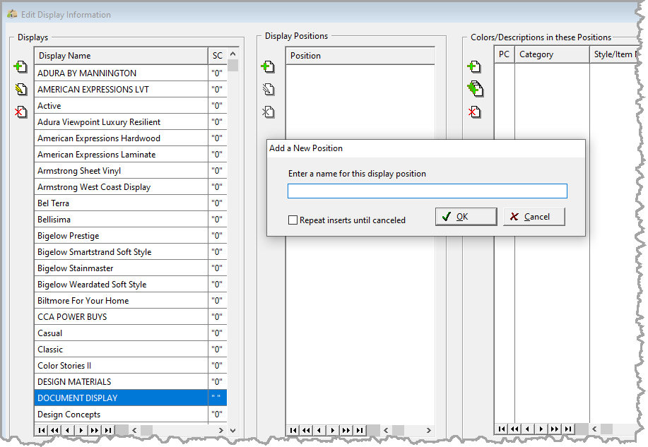Click the PC column header

click(x=504, y=54)
